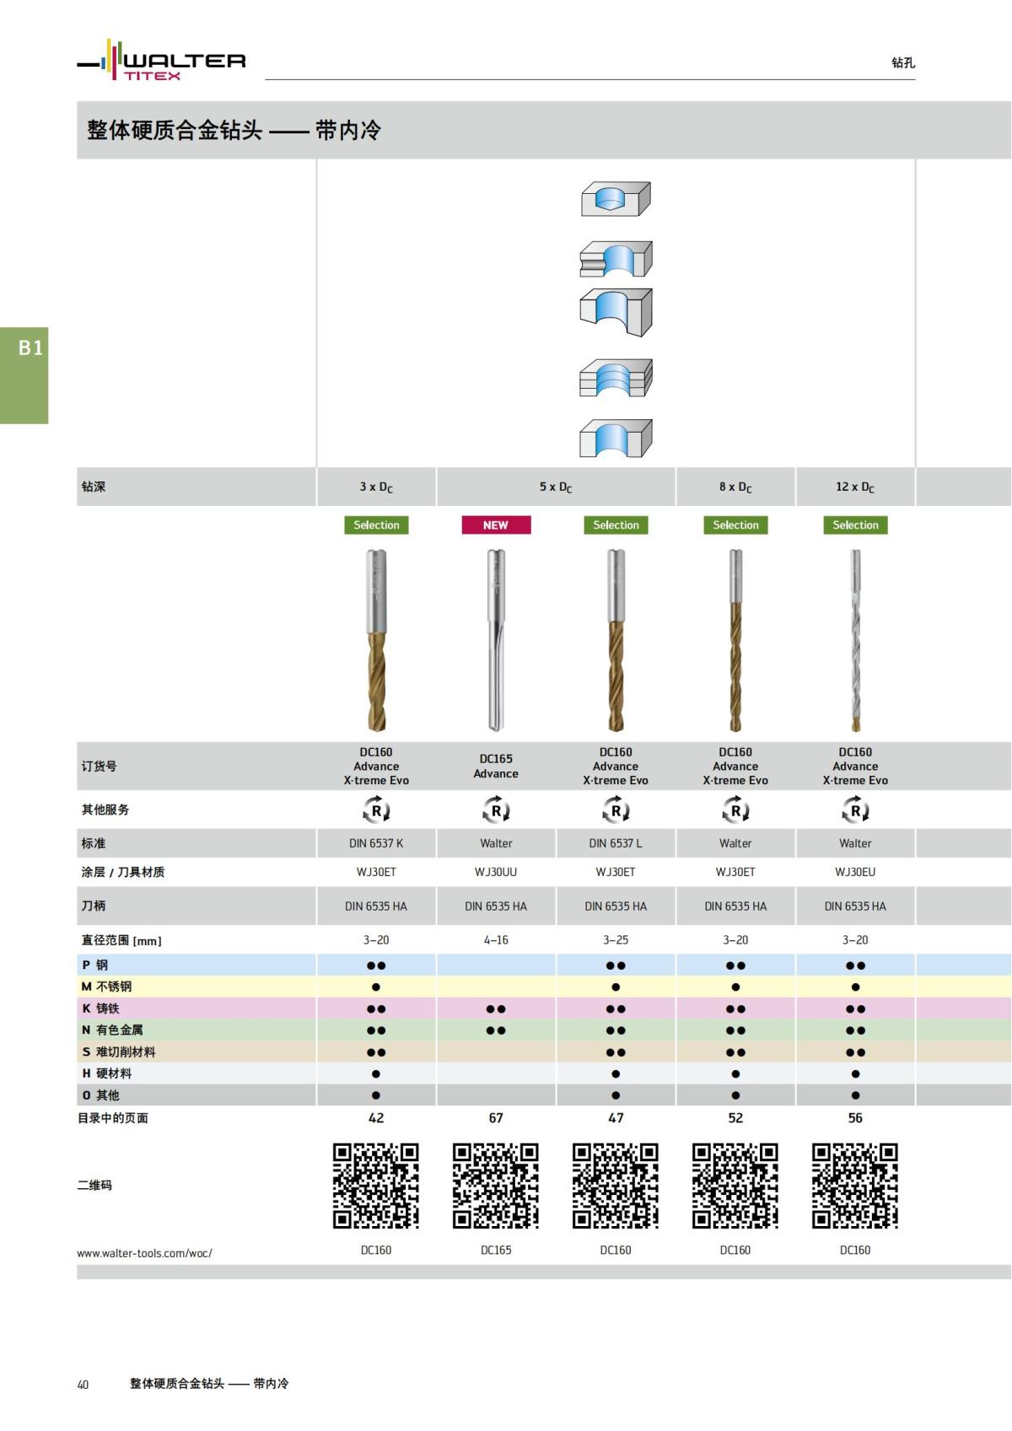
Task: Click the QR code above page 42 column
Action: coord(376,1186)
